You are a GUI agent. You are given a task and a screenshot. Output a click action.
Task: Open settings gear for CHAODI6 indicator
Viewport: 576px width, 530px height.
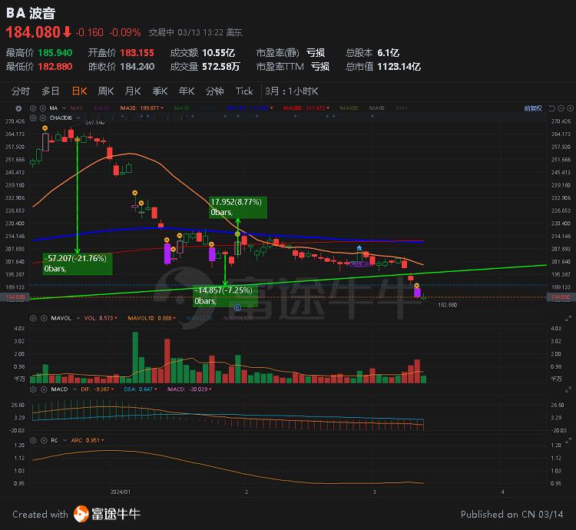33,118
